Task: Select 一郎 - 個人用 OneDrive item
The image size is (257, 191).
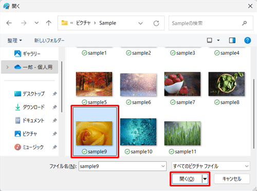Action: [30, 67]
